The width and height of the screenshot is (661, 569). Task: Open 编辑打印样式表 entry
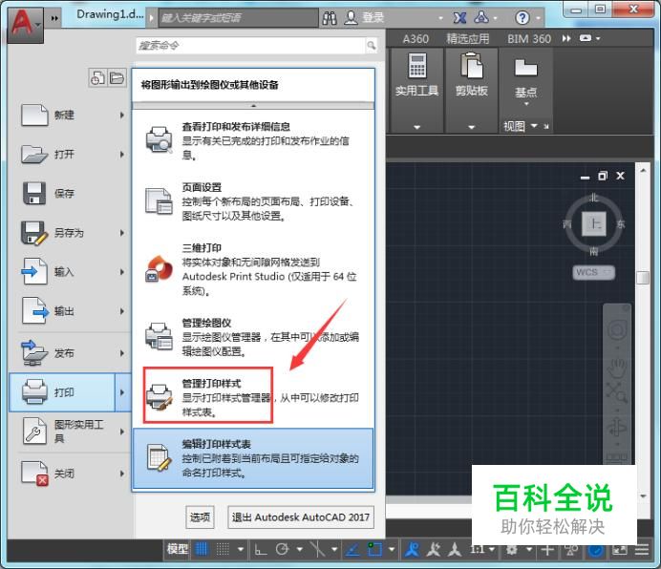253,459
